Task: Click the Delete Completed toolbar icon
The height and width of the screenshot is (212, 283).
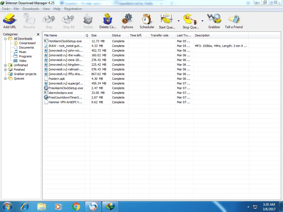Action: coord(108,19)
